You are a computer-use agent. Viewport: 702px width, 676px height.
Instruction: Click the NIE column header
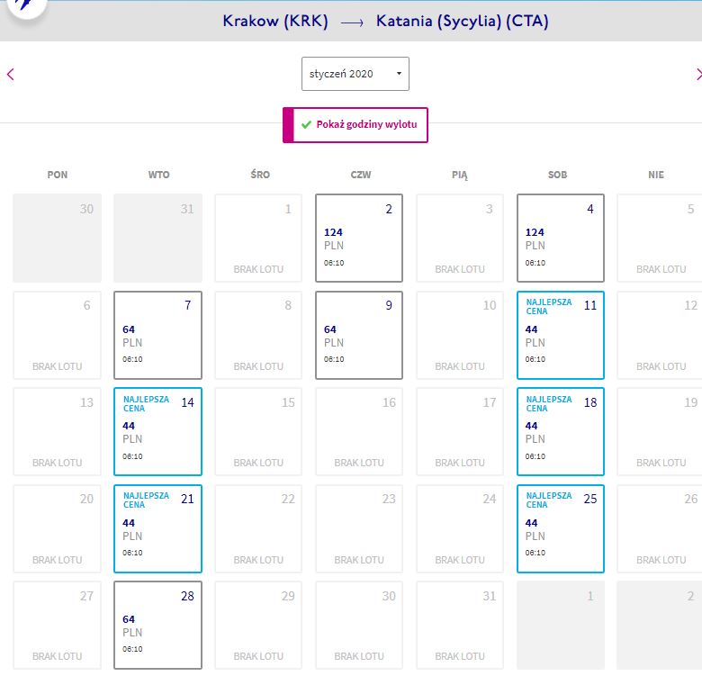(656, 175)
